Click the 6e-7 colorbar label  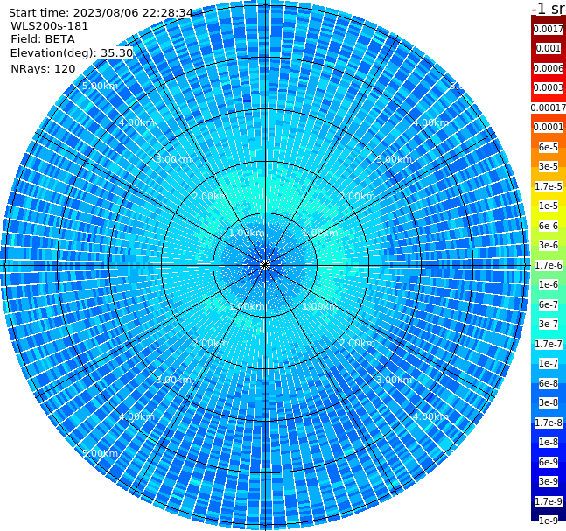coord(549,304)
